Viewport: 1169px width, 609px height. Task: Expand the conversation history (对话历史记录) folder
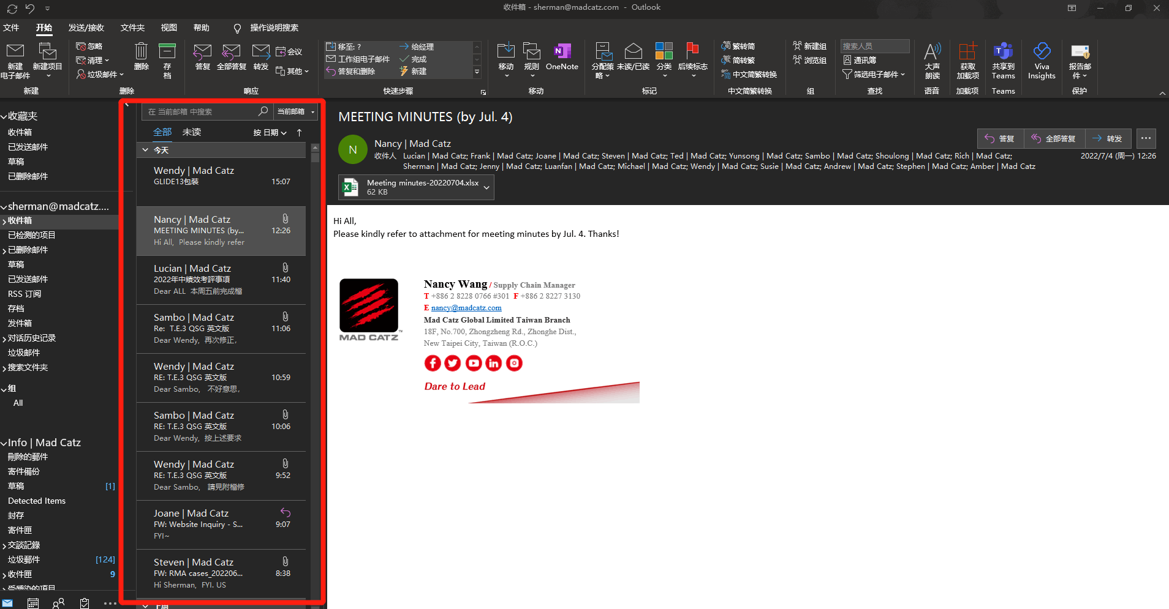[4, 338]
